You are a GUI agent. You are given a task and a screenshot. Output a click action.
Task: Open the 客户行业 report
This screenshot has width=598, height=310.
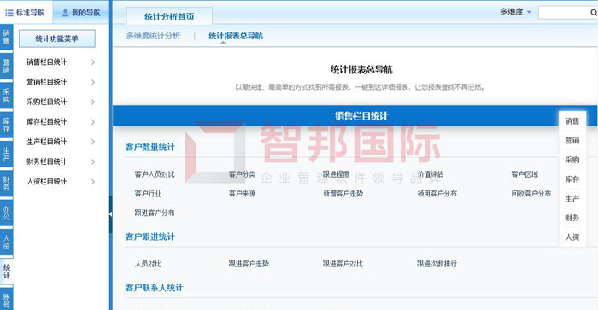click(148, 194)
